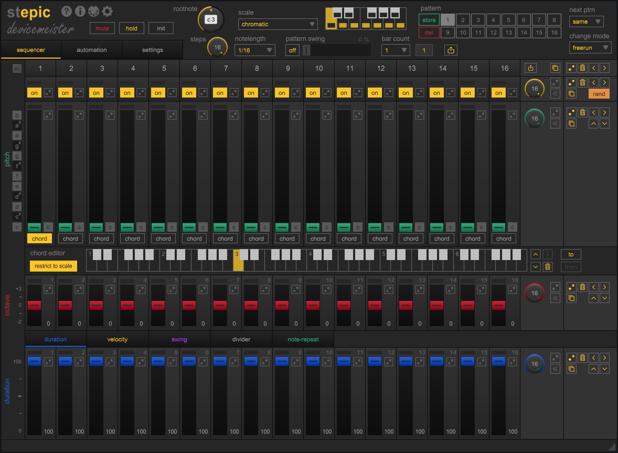The image size is (618, 453).
Task: Open MIDI connector settings icon
Action: [94, 11]
